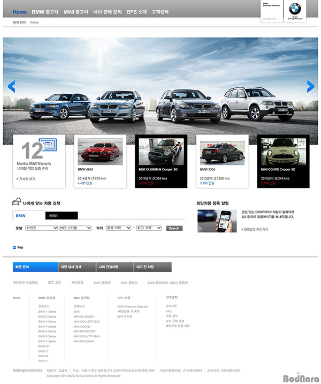Screen dimensions: 321x384
Task: Click the BMW 3 Series sitemap link
Action: click(47, 321)
